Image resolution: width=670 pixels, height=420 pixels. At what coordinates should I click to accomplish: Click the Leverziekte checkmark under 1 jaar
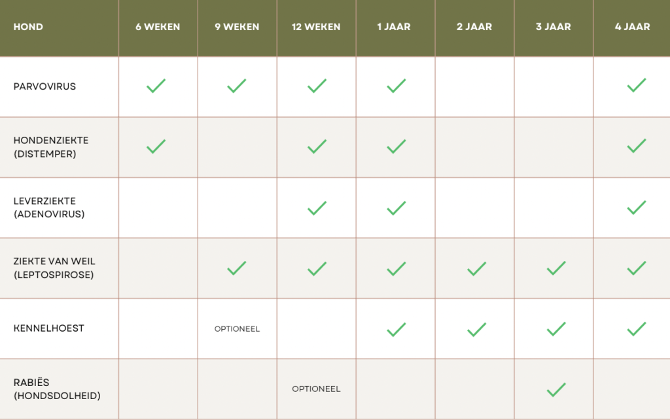coord(396,208)
